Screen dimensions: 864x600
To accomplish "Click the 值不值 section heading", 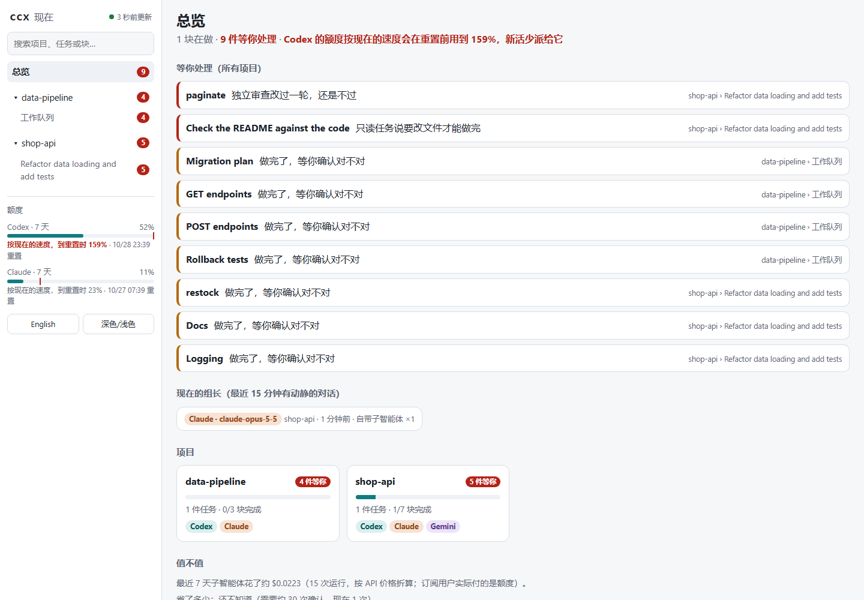I will coord(190,563).
